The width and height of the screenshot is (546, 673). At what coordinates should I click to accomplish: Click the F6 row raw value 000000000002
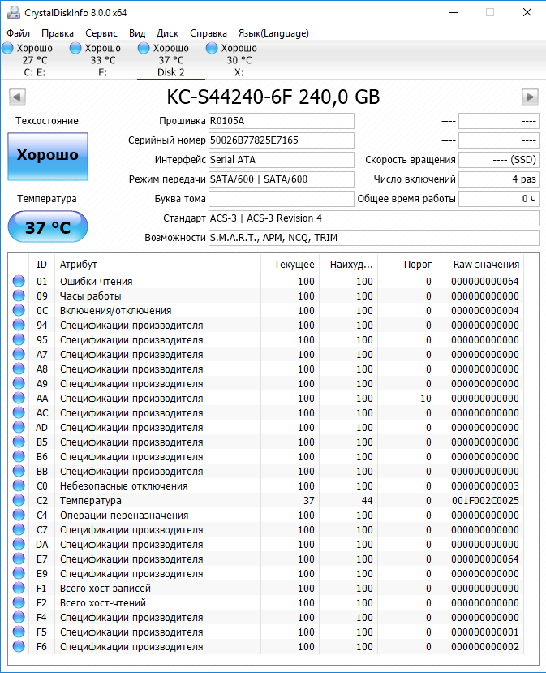(485, 647)
